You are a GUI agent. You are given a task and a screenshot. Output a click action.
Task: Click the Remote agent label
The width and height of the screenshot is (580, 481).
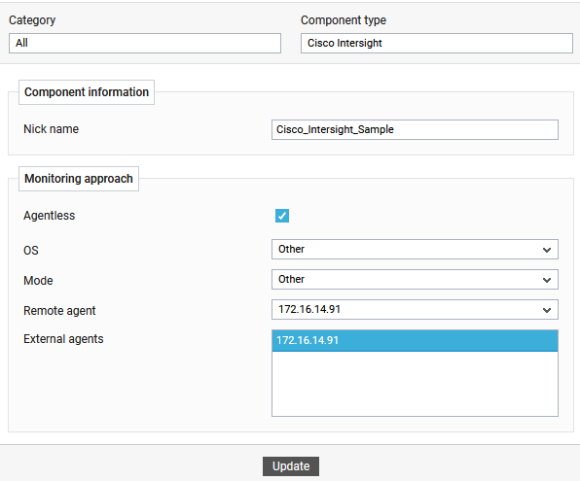point(59,311)
